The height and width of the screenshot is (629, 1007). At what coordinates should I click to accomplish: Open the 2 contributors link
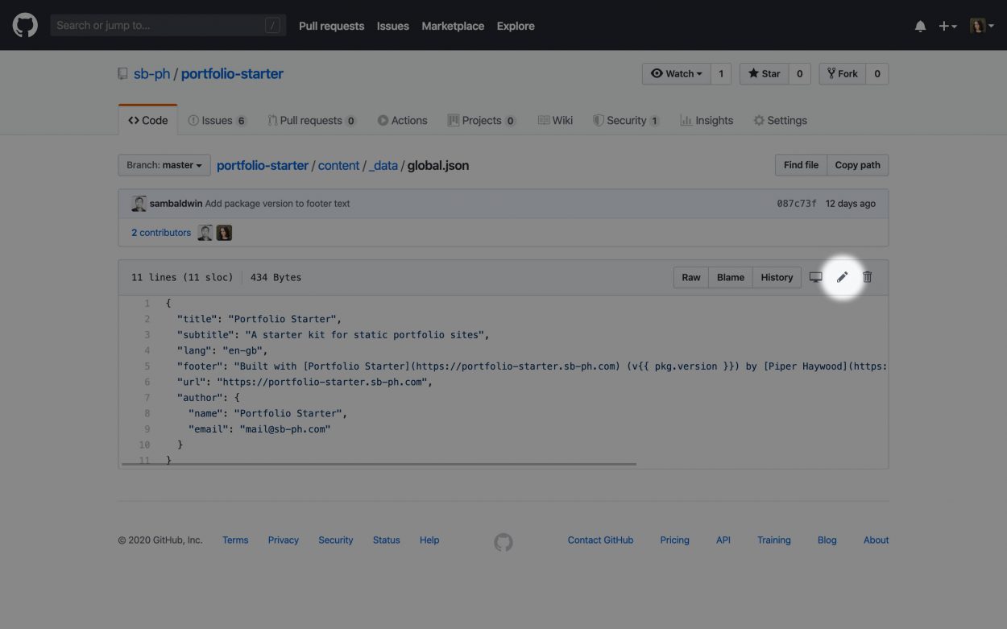tap(161, 233)
